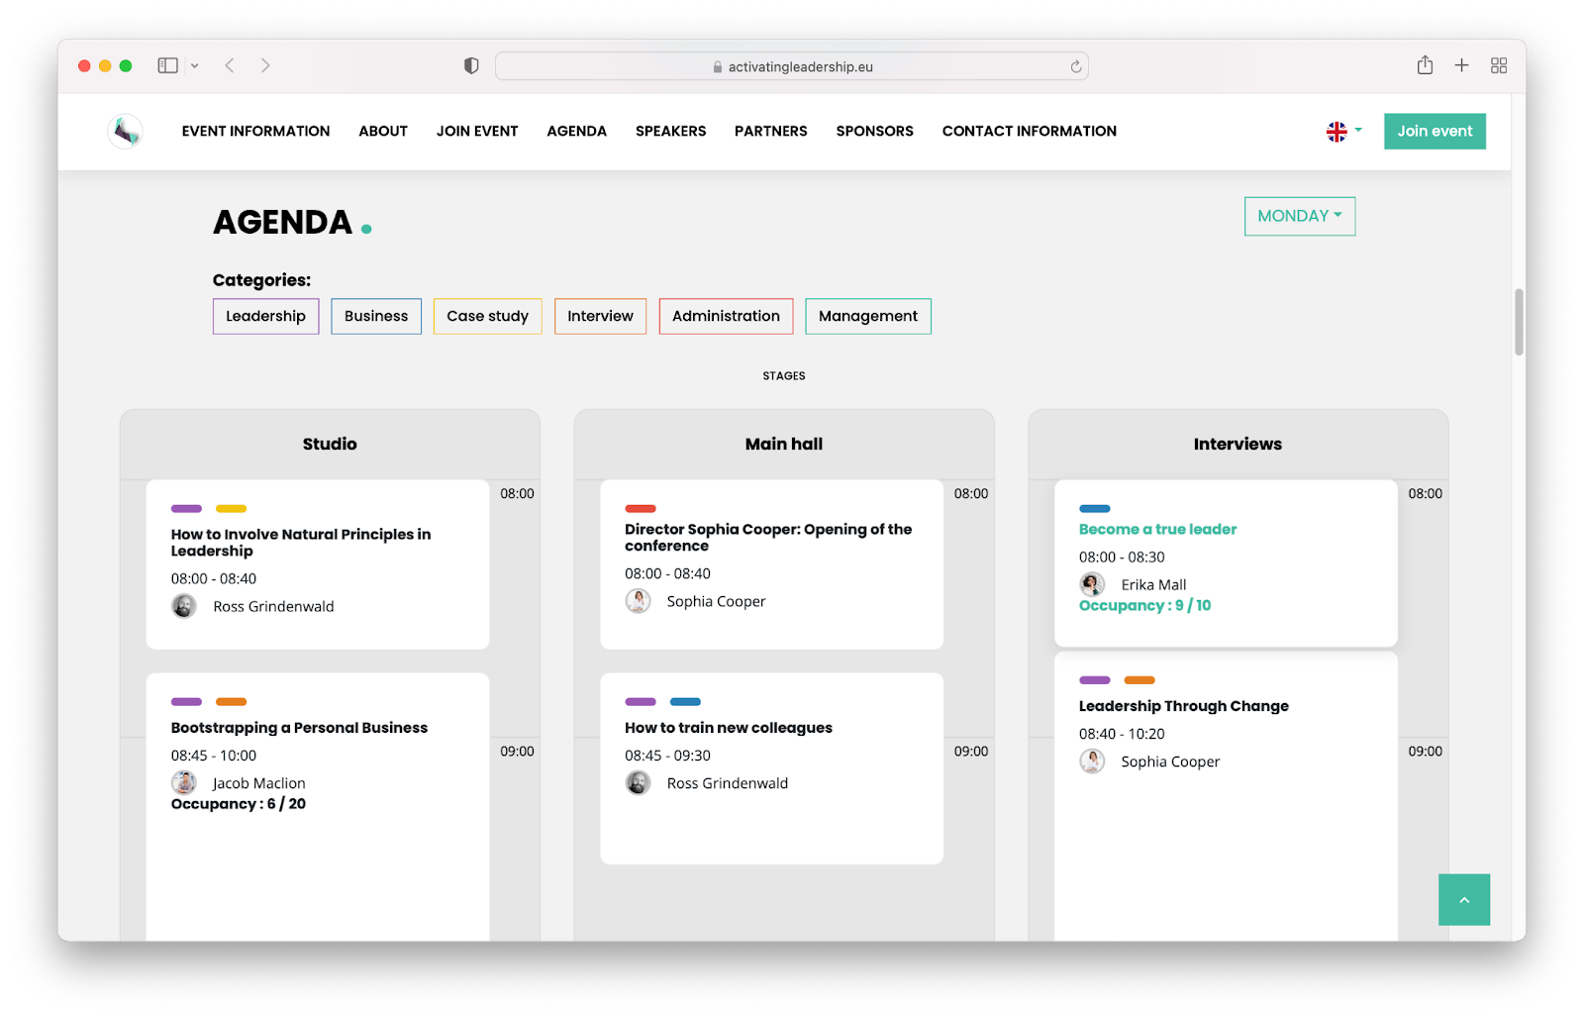Go forward with the Safari forward arrow
1584x1017 pixels.
(265, 65)
